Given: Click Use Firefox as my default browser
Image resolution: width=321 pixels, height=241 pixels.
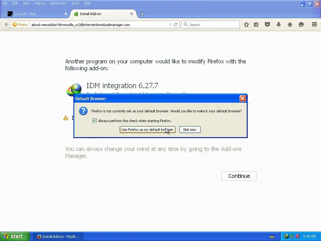Looking at the screenshot, I should click(147, 130).
